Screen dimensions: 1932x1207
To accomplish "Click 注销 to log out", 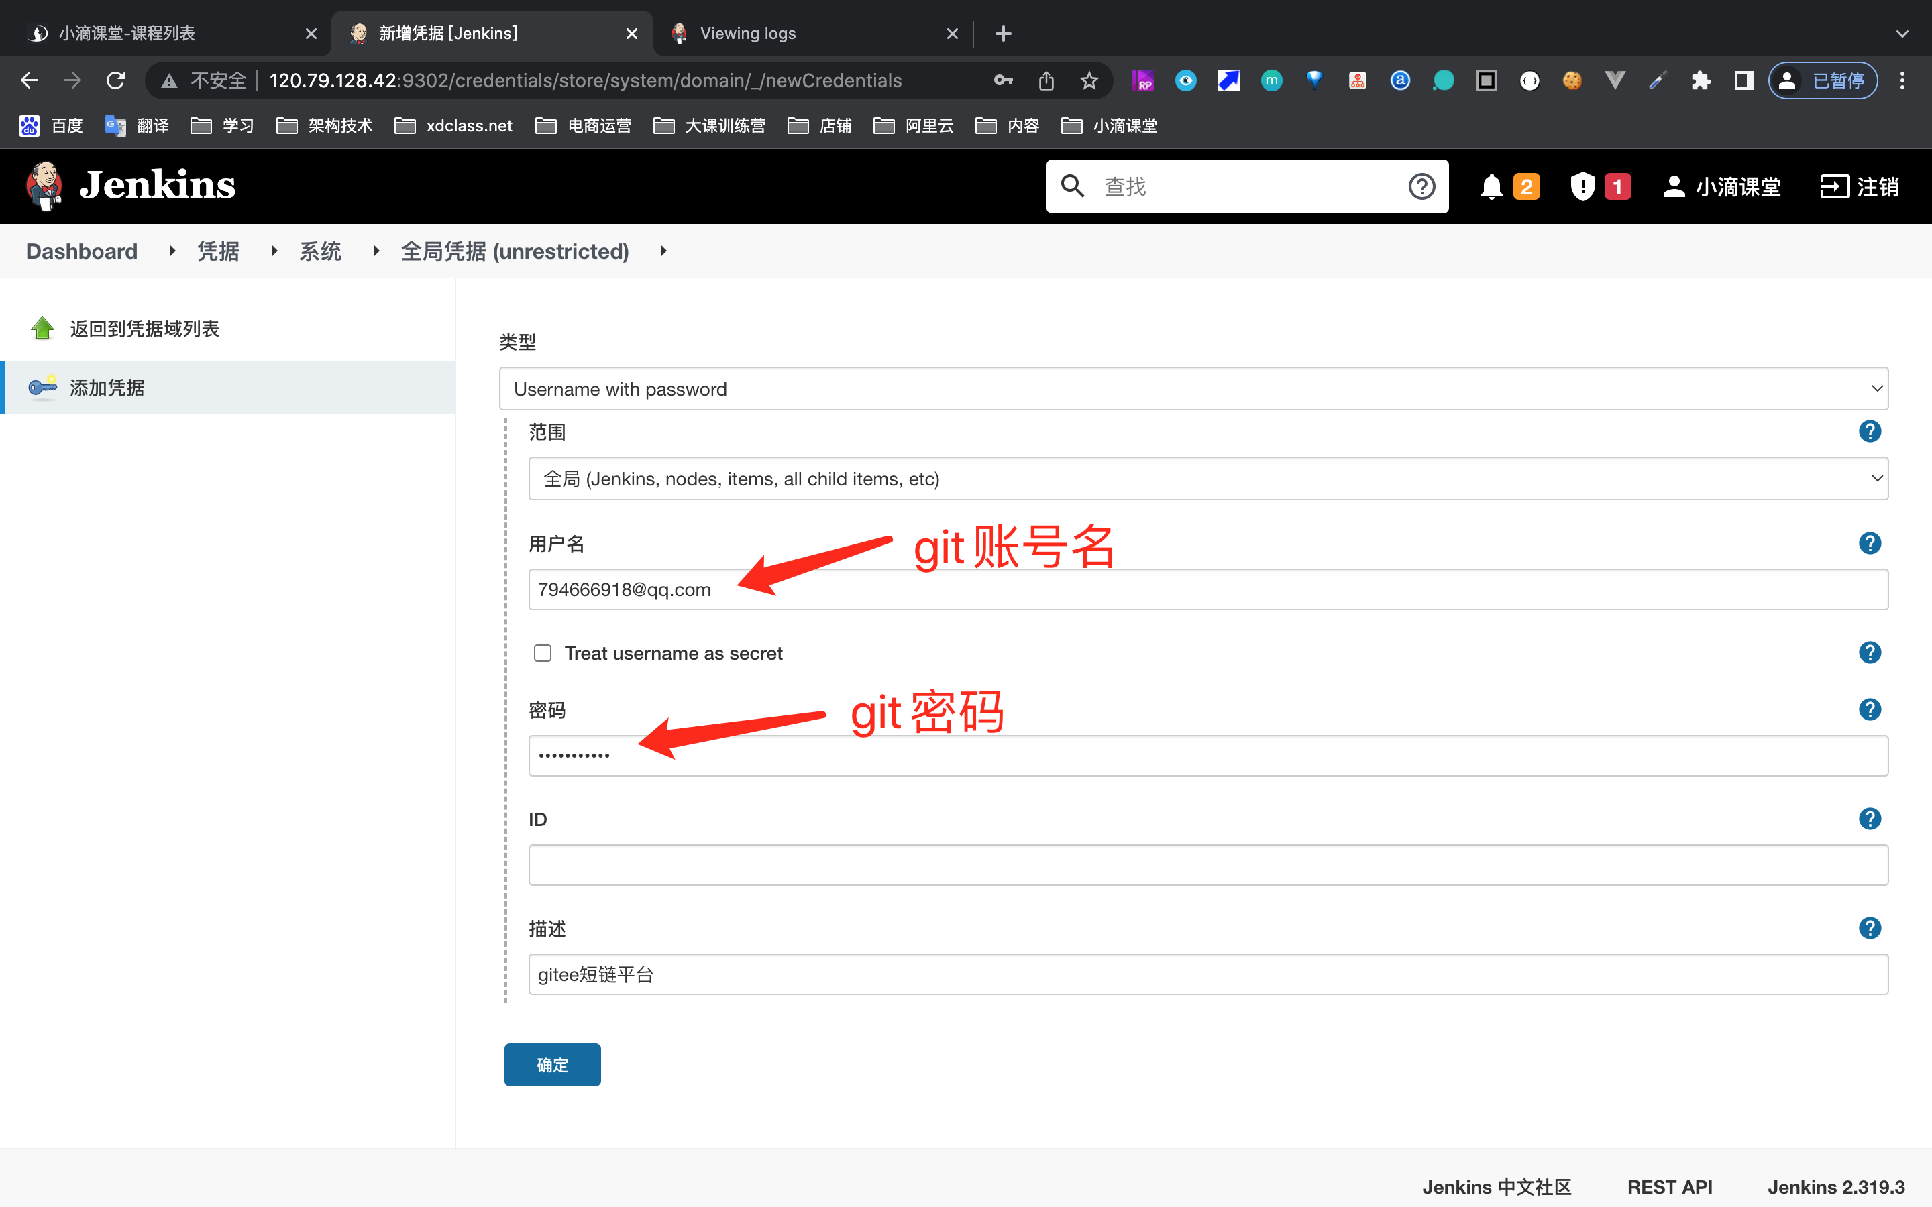I will pyautogui.click(x=1860, y=187).
